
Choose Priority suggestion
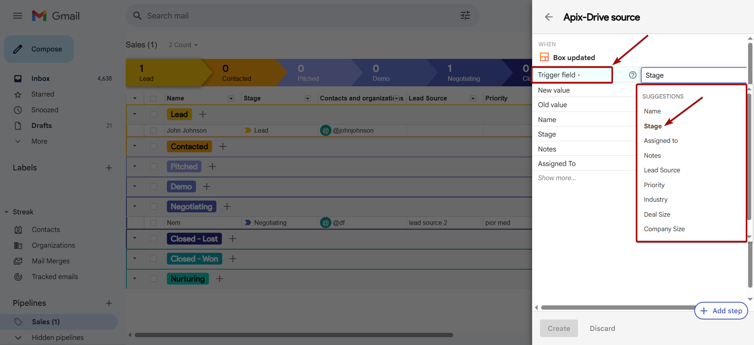[654, 185]
